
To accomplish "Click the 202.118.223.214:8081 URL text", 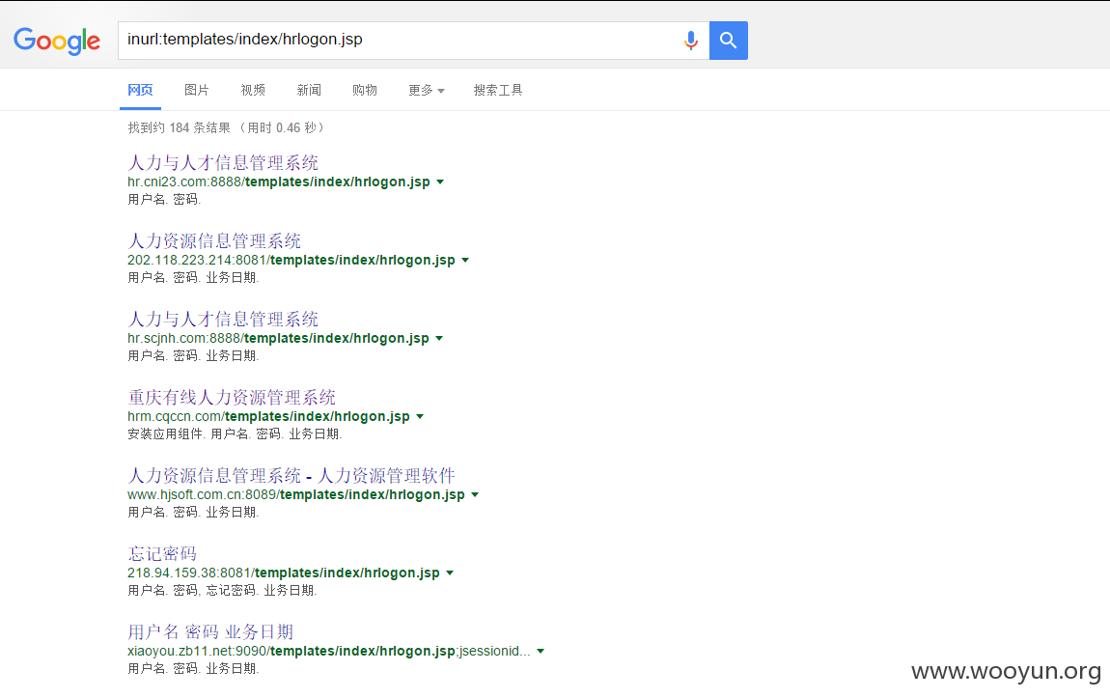I will click(291, 260).
